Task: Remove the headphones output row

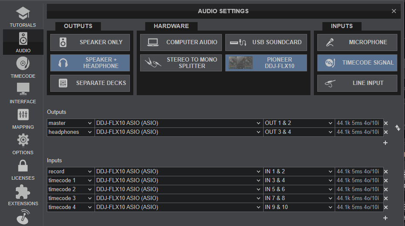Action: point(386,132)
